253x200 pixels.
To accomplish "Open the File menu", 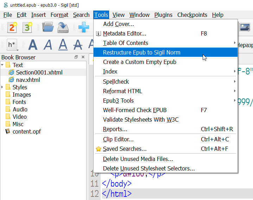I will point(8,15).
